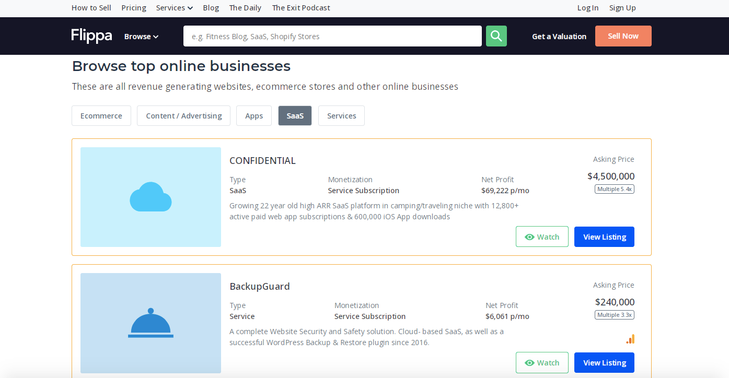Open The Daily link
Image resolution: width=729 pixels, height=378 pixels.
coord(245,8)
